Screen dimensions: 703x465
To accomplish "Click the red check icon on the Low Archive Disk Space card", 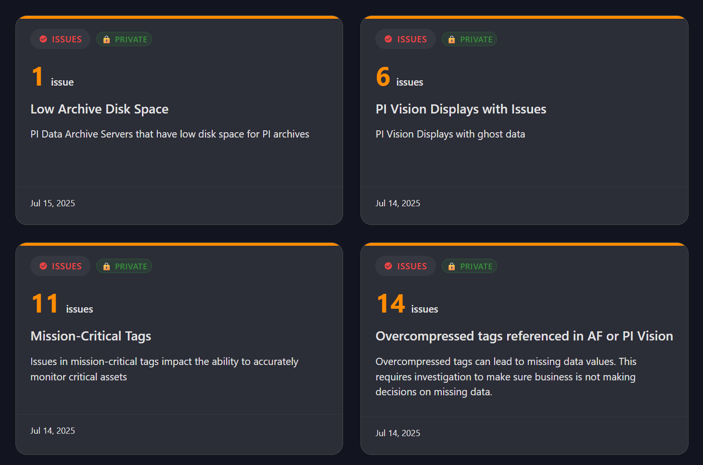I will click(43, 39).
